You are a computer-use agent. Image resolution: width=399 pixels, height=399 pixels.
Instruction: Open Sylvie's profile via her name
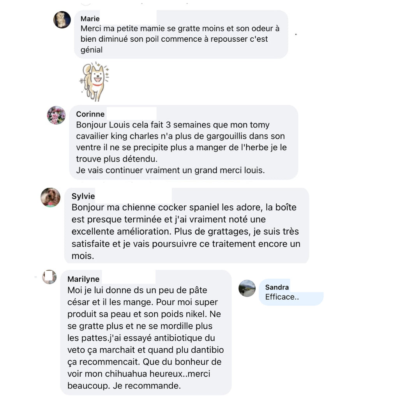pos(83,196)
